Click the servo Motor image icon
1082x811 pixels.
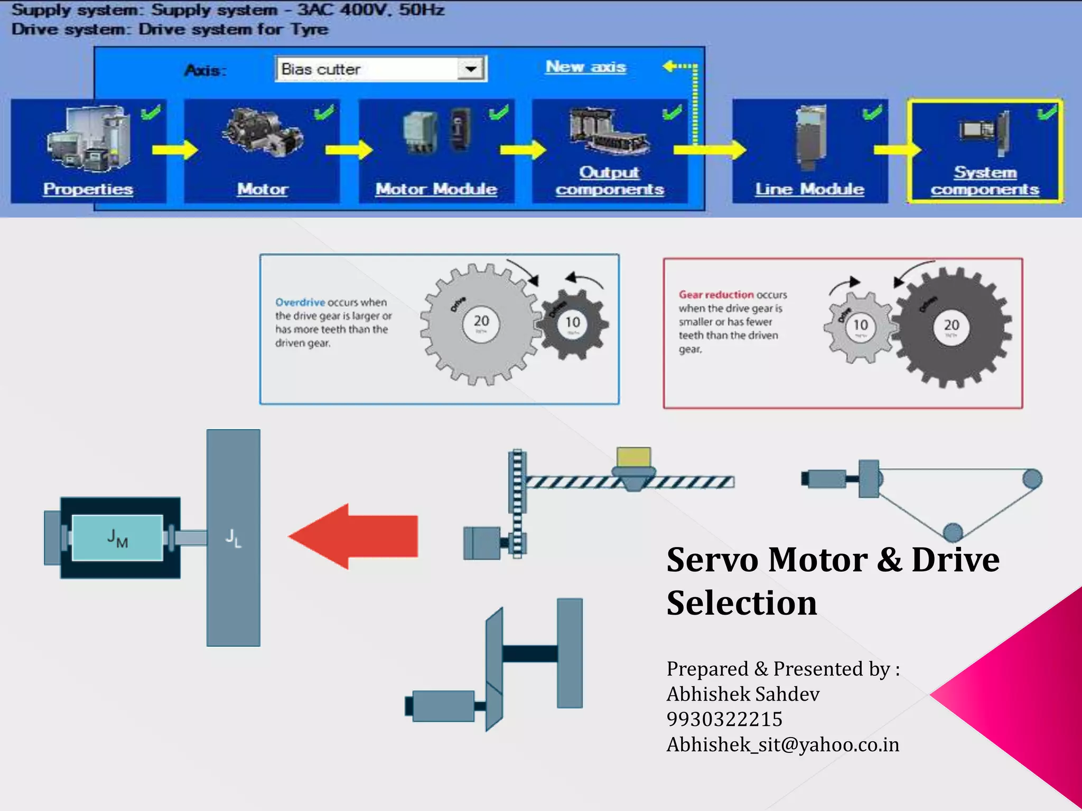coord(263,133)
